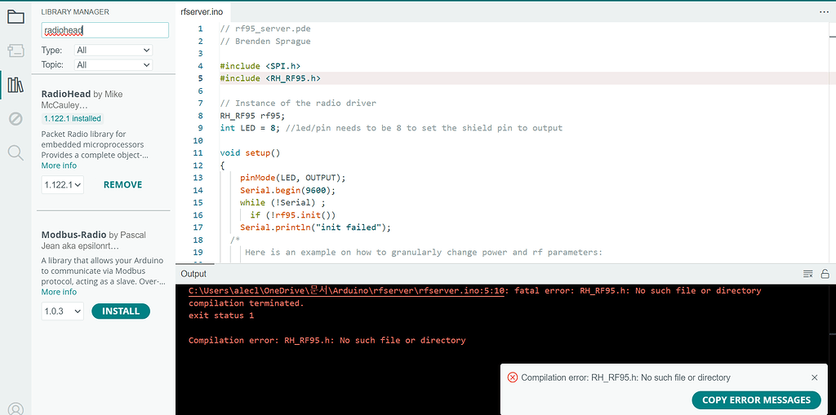
Task: Click the Modbus-Radio description text
Action: [x=102, y=272]
